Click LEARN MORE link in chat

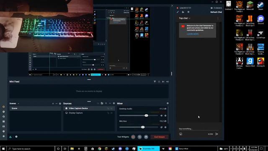pos(193,34)
